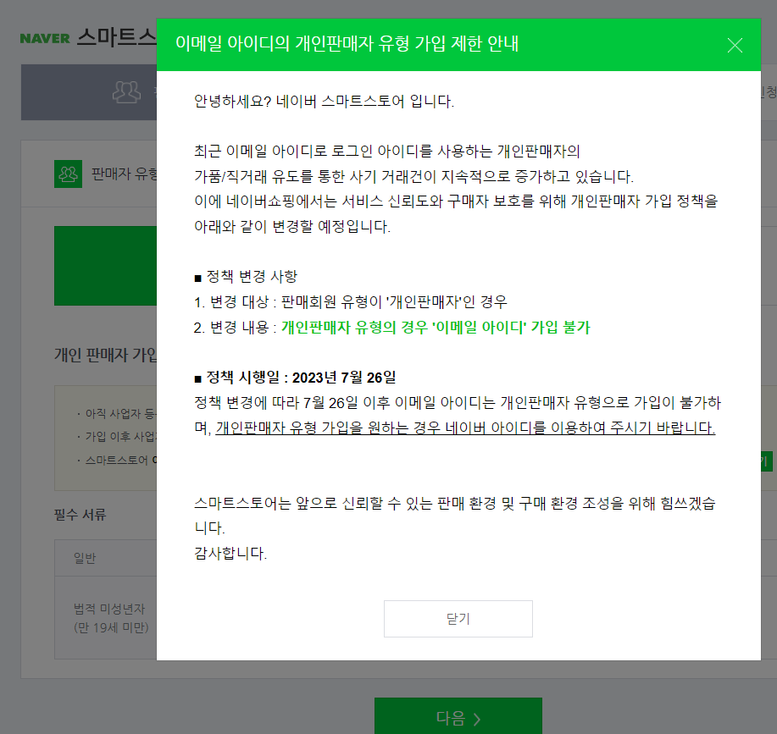Click the line '1. 변경 대상 : 판매회원 유형이 개인판매자인 경우'
Image resolution: width=777 pixels, height=734 pixels.
pos(350,302)
